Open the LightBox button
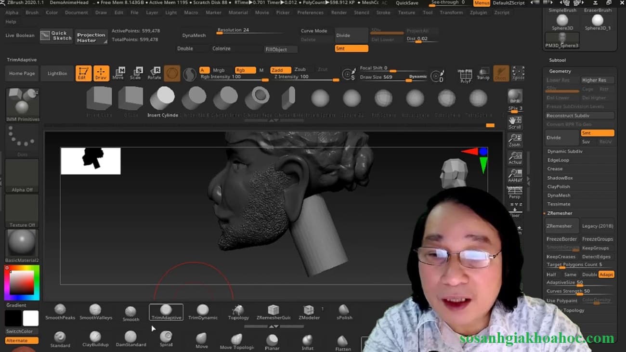The height and width of the screenshot is (352, 626). click(57, 74)
